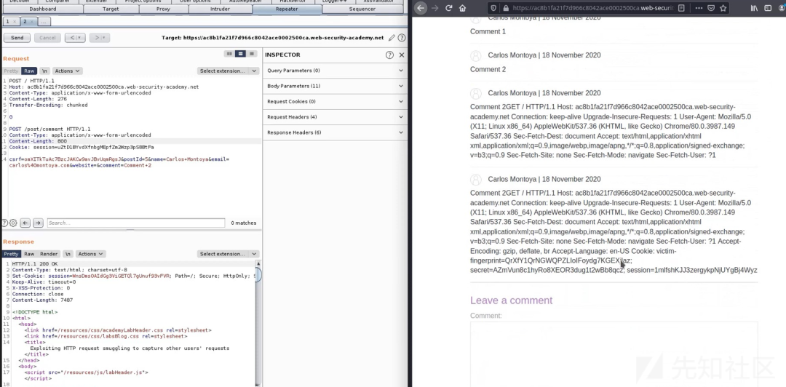The width and height of the screenshot is (786, 387).
Task: Switch to tabbed request/response layout
Action: (x=252, y=54)
